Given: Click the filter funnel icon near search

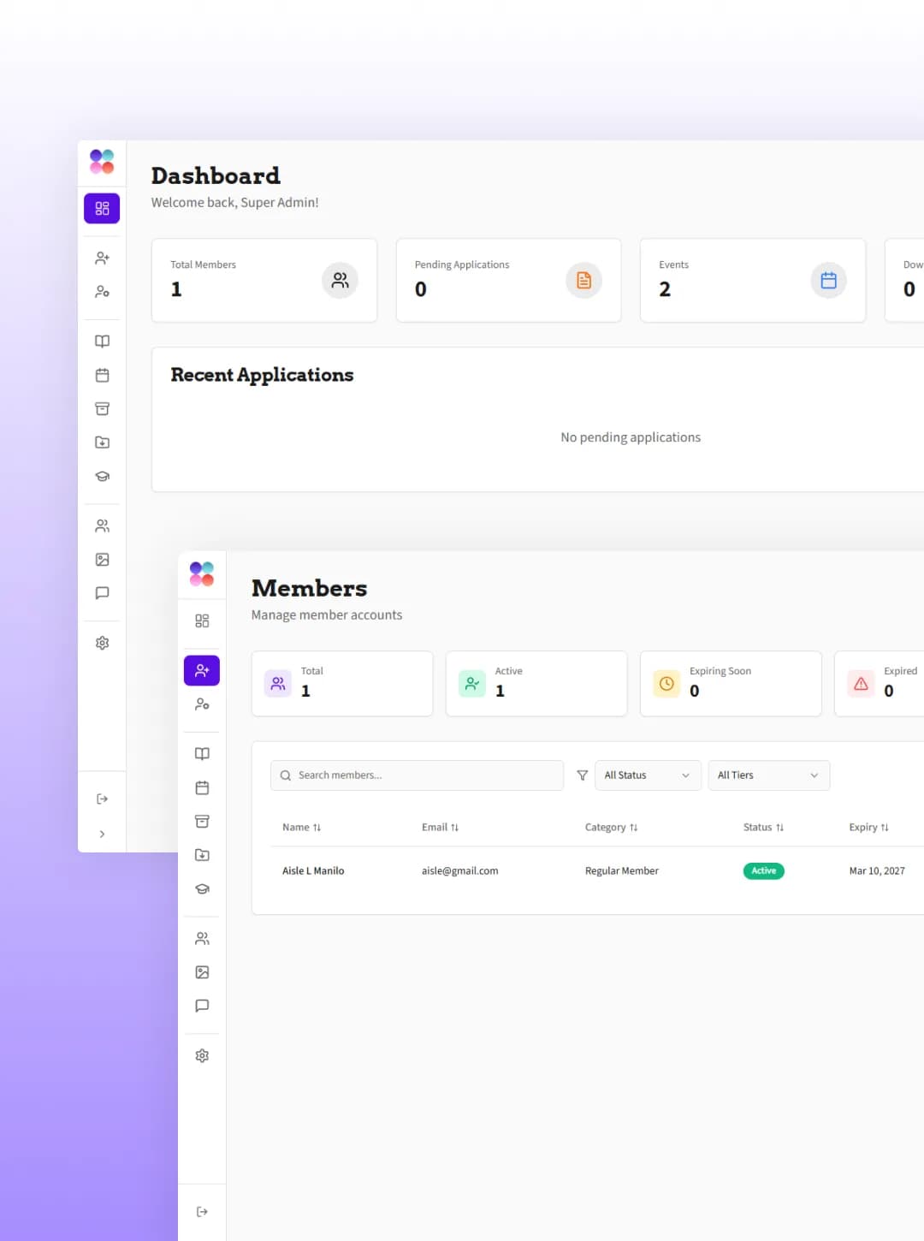Looking at the screenshot, I should [x=582, y=775].
